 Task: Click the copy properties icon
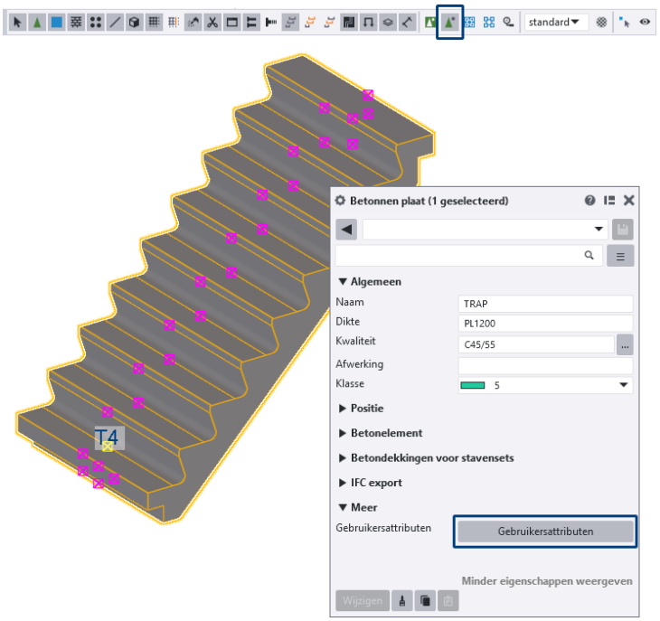424,600
